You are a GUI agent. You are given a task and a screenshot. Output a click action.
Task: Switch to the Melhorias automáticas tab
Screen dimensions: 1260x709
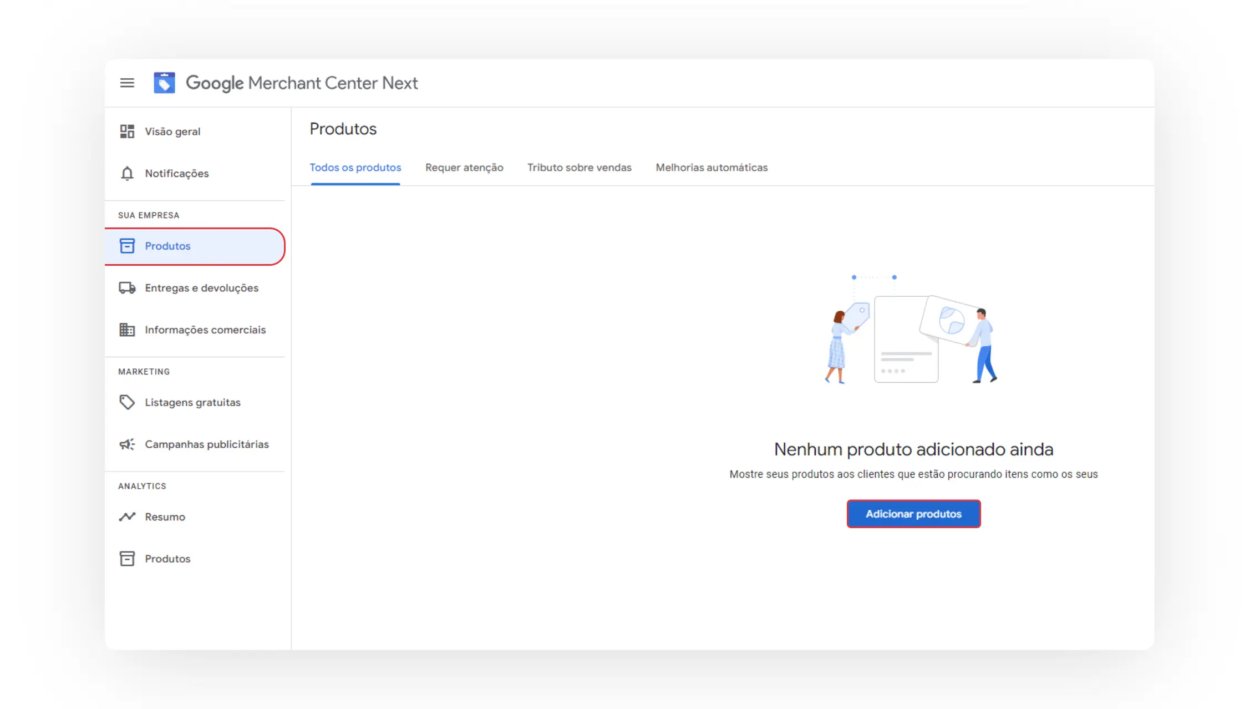point(712,168)
